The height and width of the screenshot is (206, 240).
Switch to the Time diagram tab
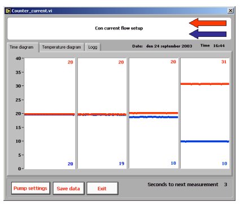21,47
